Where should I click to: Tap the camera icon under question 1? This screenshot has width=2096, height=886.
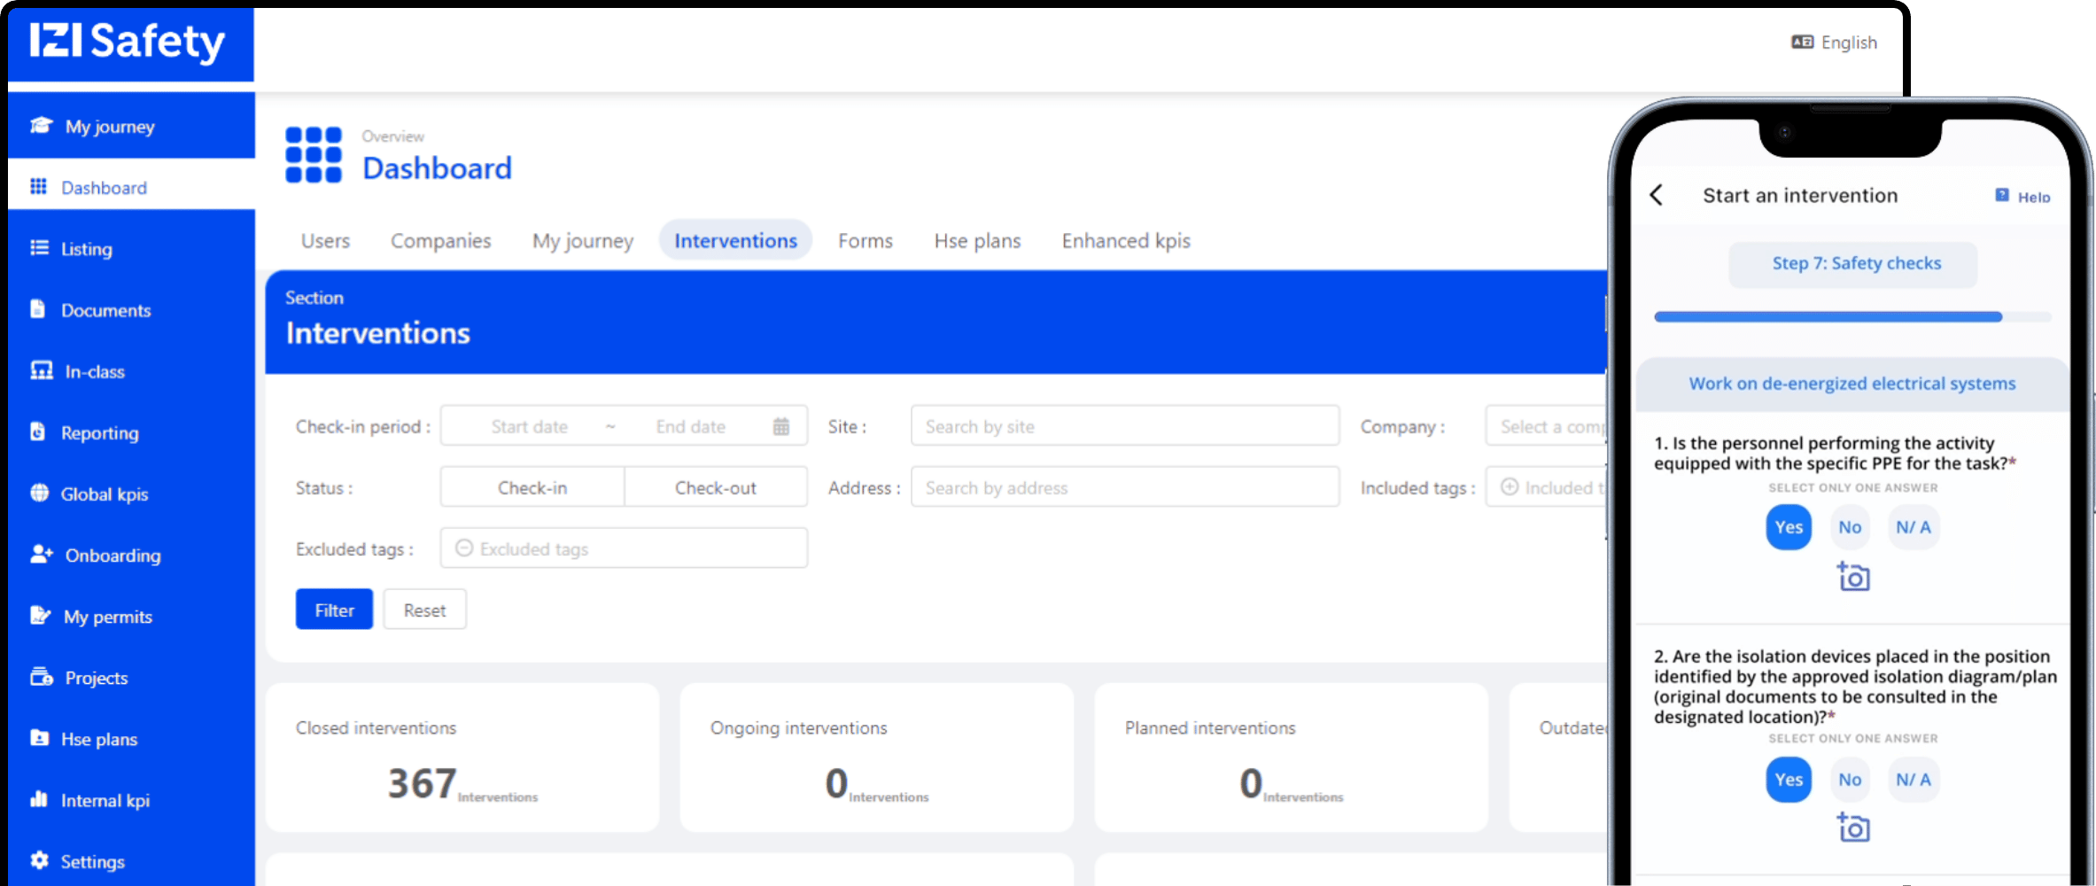tap(1852, 577)
